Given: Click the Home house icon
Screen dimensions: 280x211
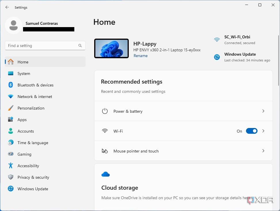Looking at the screenshot, I should tap(11, 62).
